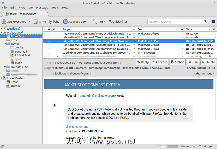Mark message as Junk
The width and height of the screenshot is (217, 149).
pos(193,62)
